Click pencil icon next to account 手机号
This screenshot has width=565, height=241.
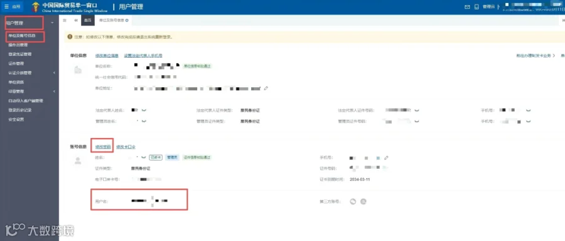tap(386, 158)
